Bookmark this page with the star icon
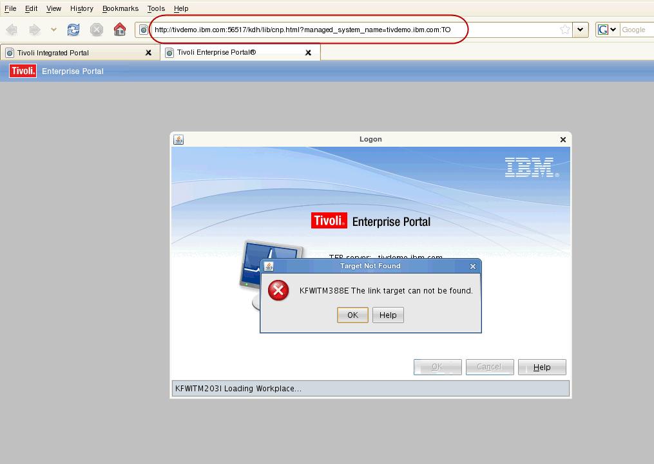The height and width of the screenshot is (464, 654). pyautogui.click(x=565, y=30)
